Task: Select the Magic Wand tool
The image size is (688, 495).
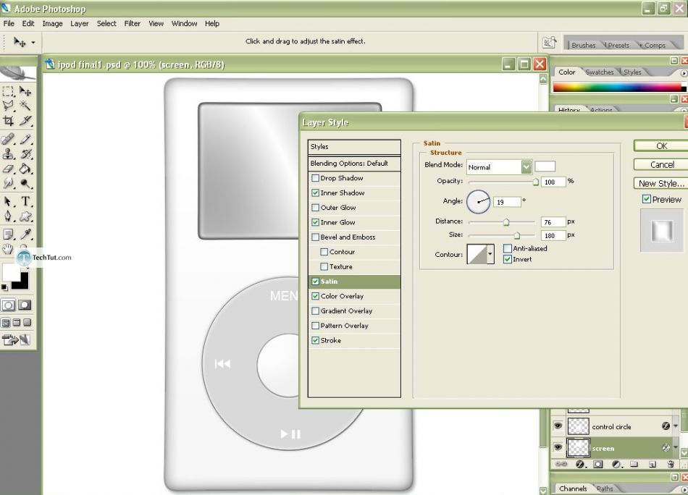Action: click(25, 106)
